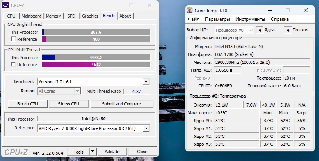Click the Core Temp app icon in title bar
The image size is (319, 161).
190,10
